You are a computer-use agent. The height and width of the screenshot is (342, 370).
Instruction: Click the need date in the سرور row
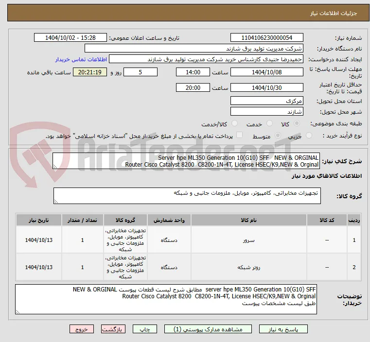coord(39,240)
